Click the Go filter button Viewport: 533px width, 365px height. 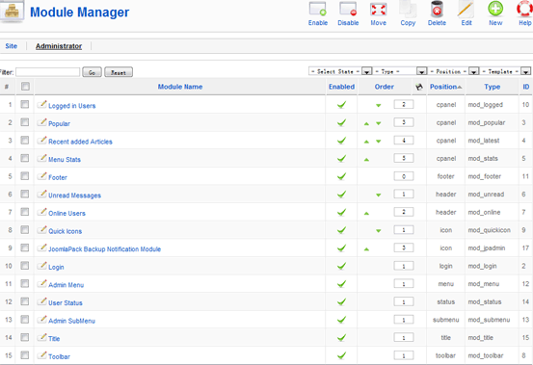point(92,72)
